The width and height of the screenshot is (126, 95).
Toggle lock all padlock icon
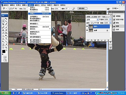pos(98,23)
